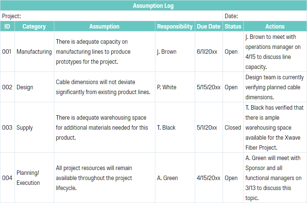Viewport: 307px width, 203px height.
Task: Click the J. Brown responsibility cell
Action: (x=175, y=52)
